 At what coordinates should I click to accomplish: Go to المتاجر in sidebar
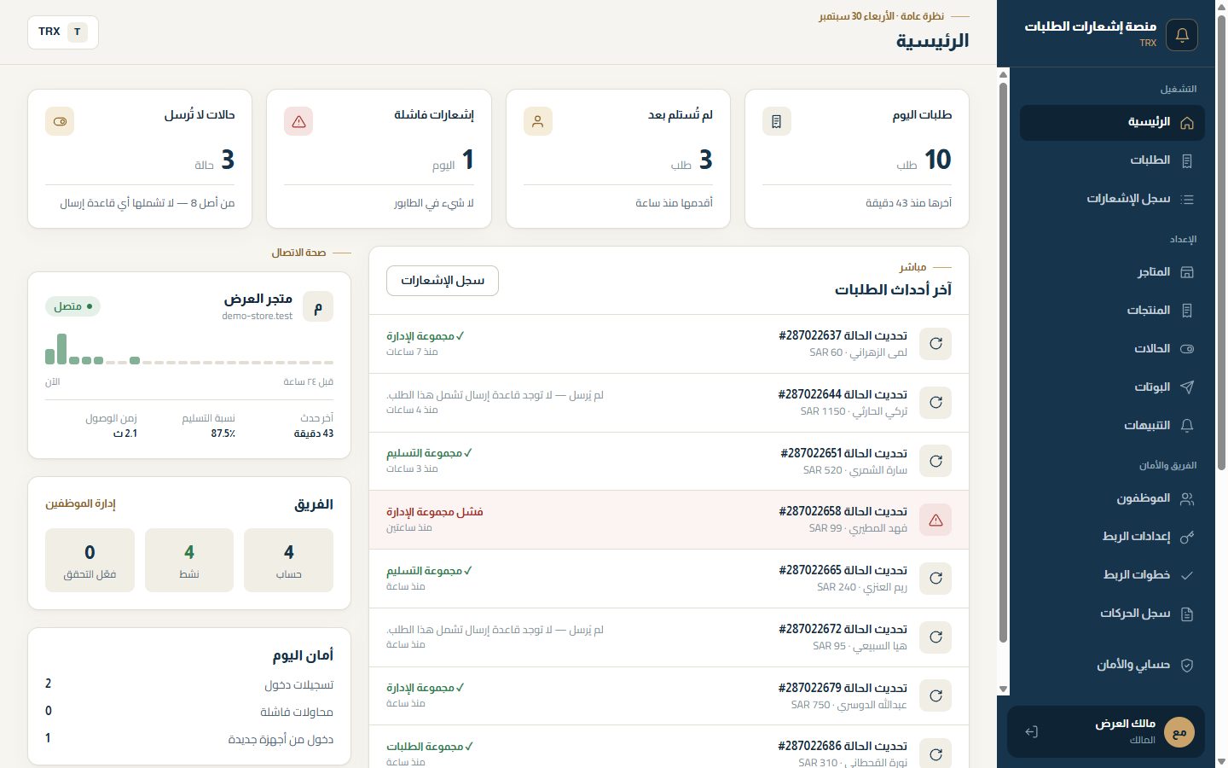[x=1112, y=272]
